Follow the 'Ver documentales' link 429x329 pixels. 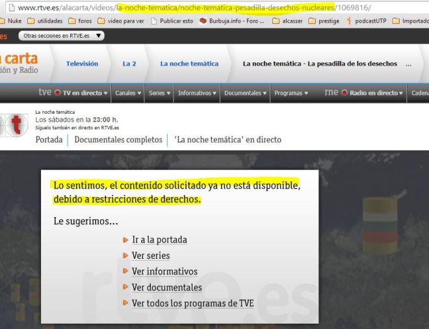166,287
